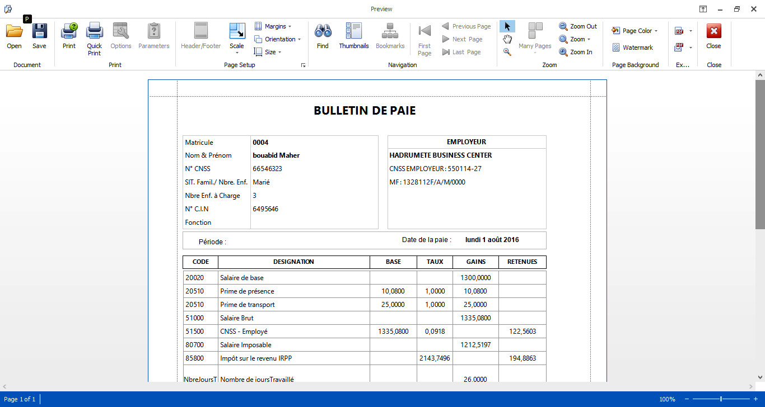This screenshot has height=407, width=765.
Task: Open the Margins dropdown
Action: click(x=273, y=26)
